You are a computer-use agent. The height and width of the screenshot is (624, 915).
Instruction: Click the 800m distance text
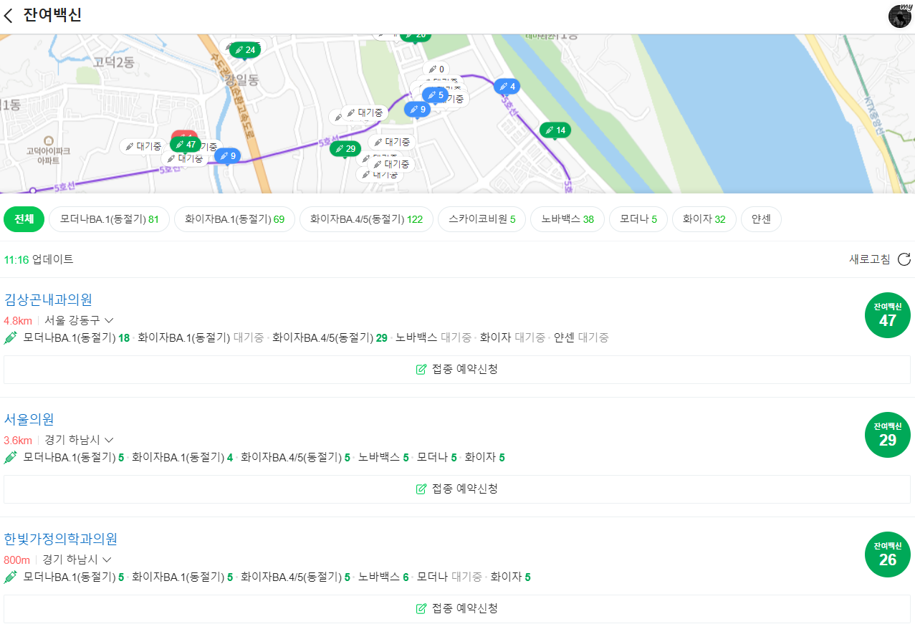point(16,560)
